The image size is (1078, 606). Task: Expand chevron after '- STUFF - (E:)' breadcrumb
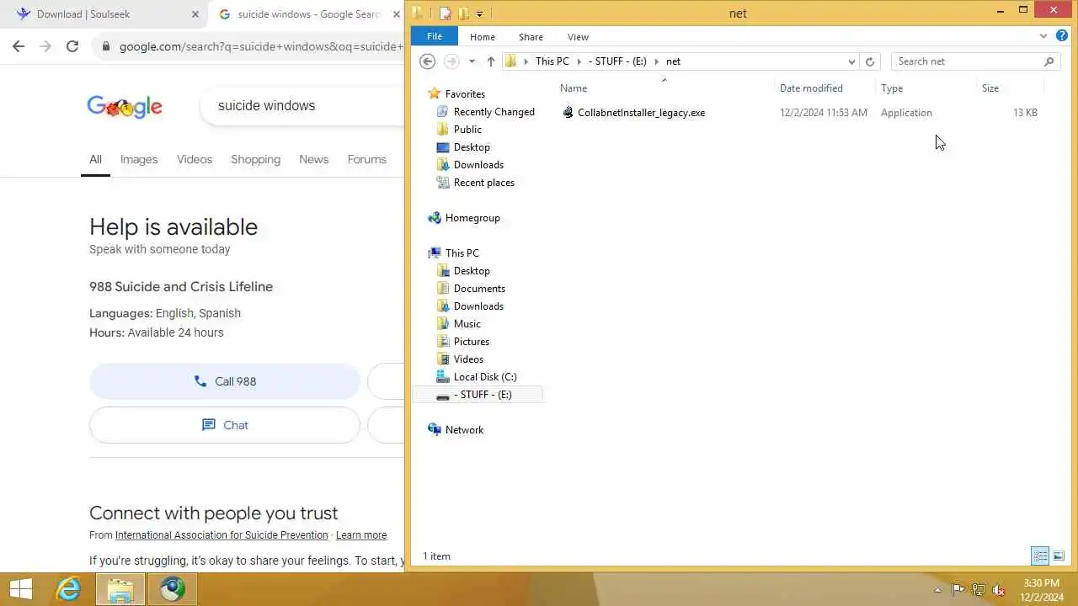(656, 61)
